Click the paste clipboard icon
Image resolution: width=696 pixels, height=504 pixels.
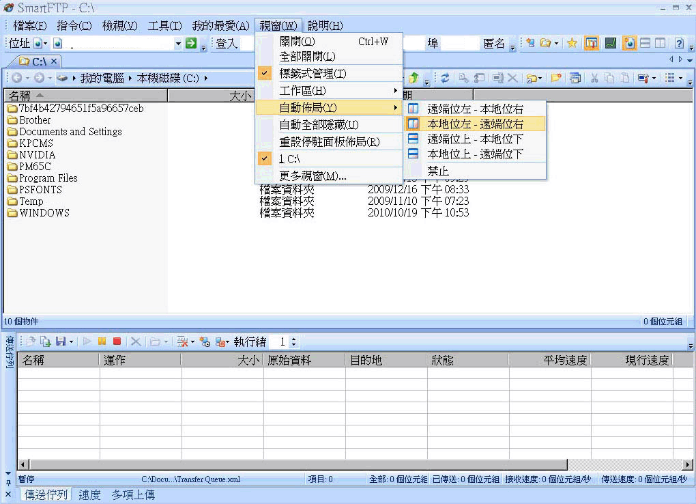coord(625,79)
